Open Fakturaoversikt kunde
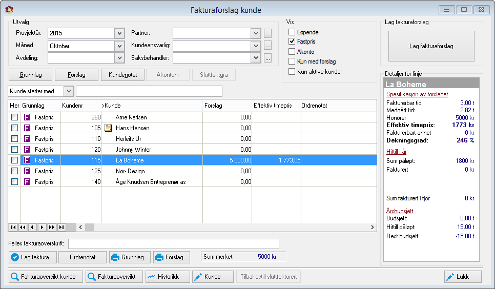The height and width of the screenshot is (289, 495). tap(46, 277)
